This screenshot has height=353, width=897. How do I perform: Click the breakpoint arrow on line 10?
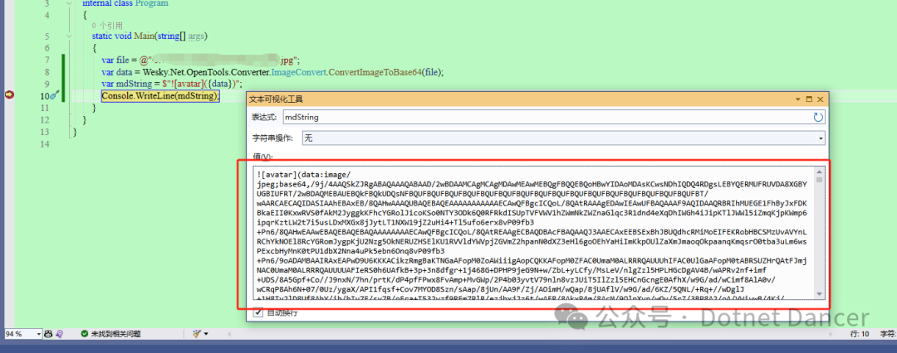(9, 95)
